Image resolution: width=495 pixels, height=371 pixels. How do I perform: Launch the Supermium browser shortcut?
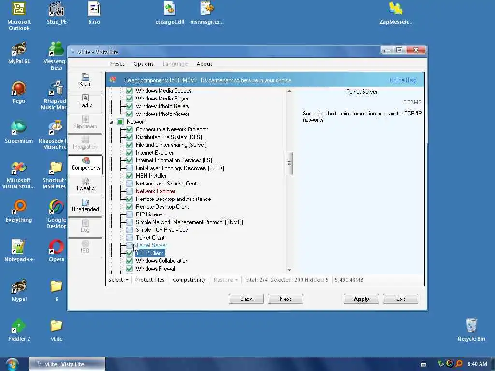tap(19, 132)
